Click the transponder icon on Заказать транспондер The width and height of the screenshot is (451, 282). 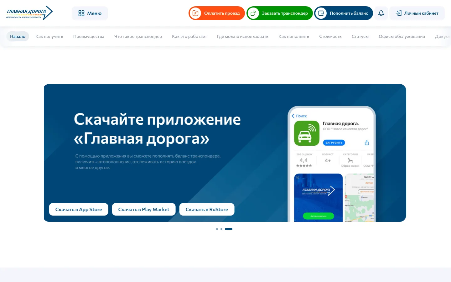pyautogui.click(x=253, y=13)
